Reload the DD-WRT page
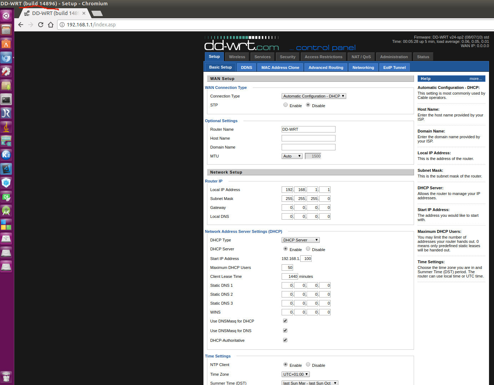 pos(41,25)
